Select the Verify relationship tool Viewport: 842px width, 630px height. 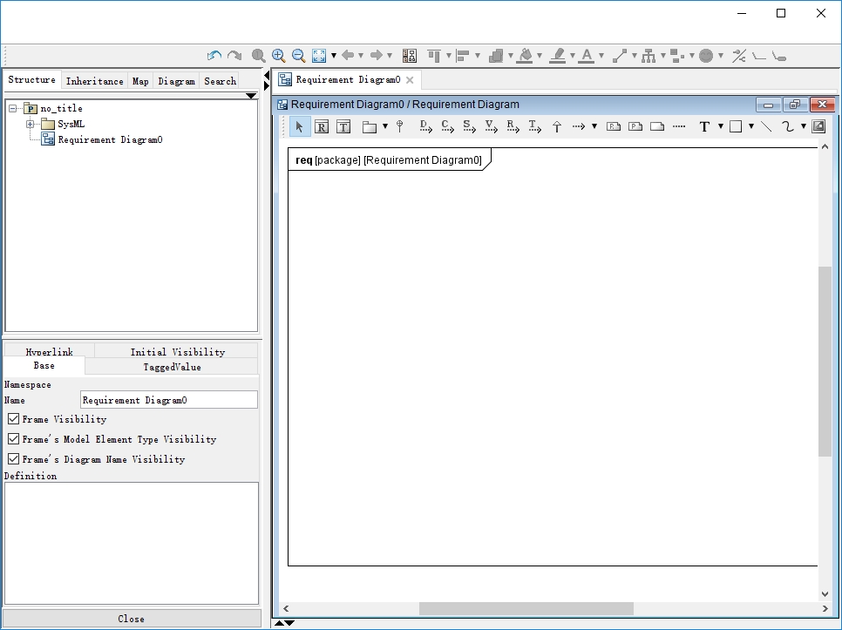pyautogui.click(x=491, y=126)
